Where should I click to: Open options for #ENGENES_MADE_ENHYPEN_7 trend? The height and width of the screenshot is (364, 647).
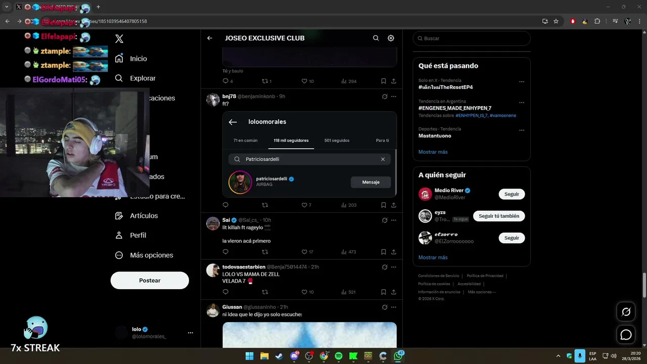[x=522, y=103]
